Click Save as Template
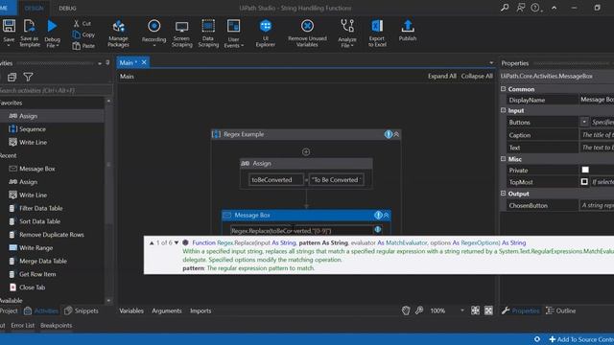 pos(30,33)
